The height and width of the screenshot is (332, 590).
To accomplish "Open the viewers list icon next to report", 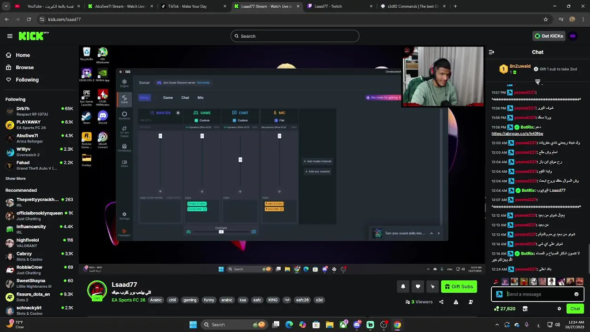I will click(x=471, y=302).
